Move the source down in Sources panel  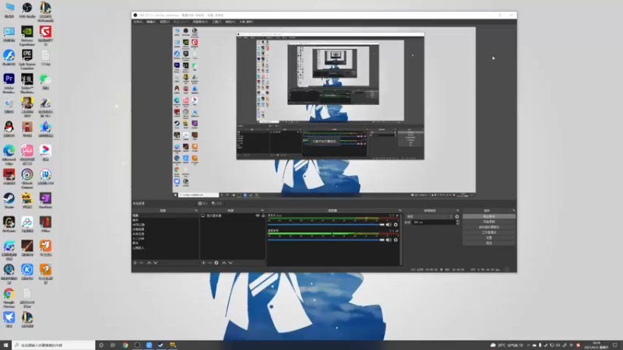click(230, 263)
